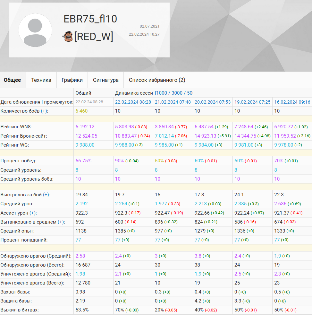Viewport: 312px width, 315px height.
Task: Click the player avatar placeholder image
Action: [35, 30]
